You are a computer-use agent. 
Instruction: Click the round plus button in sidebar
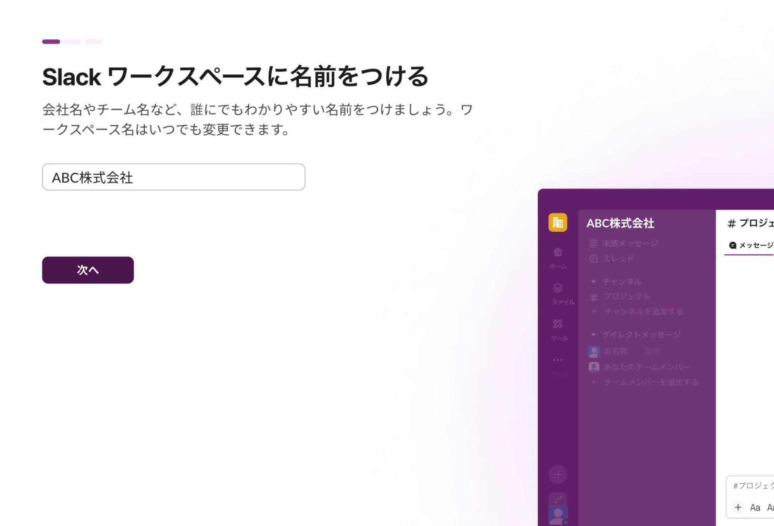[x=558, y=474]
